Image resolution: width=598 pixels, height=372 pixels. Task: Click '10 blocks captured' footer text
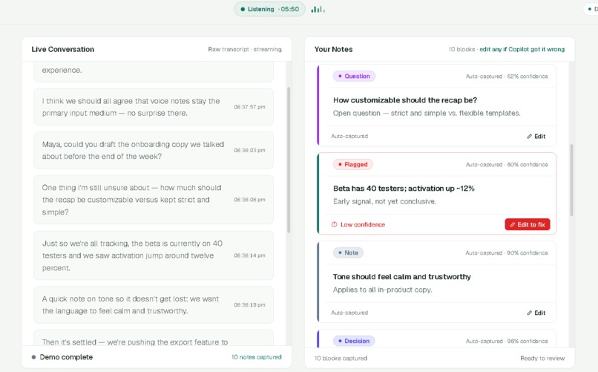[x=341, y=359]
